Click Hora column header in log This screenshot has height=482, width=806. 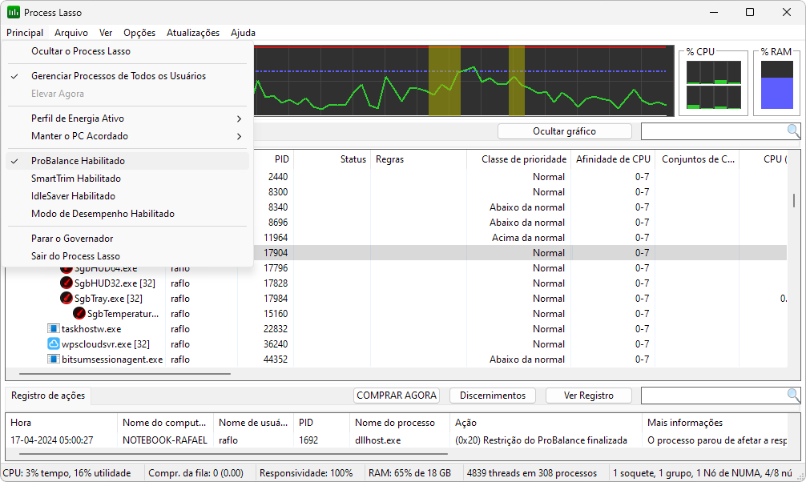click(62, 423)
